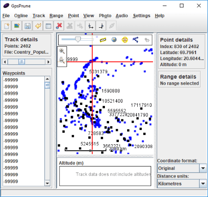
Task: Toggle the scale bar display icon
Action: 103,40
